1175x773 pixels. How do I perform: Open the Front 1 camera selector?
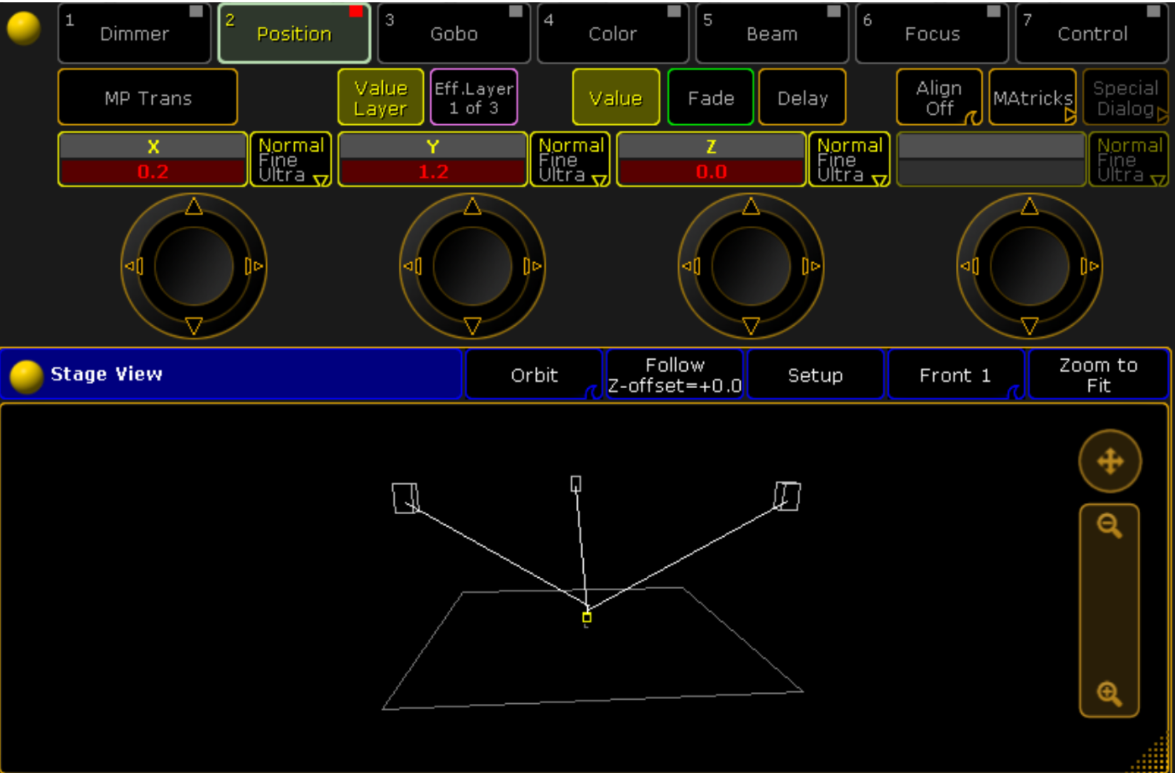click(956, 375)
